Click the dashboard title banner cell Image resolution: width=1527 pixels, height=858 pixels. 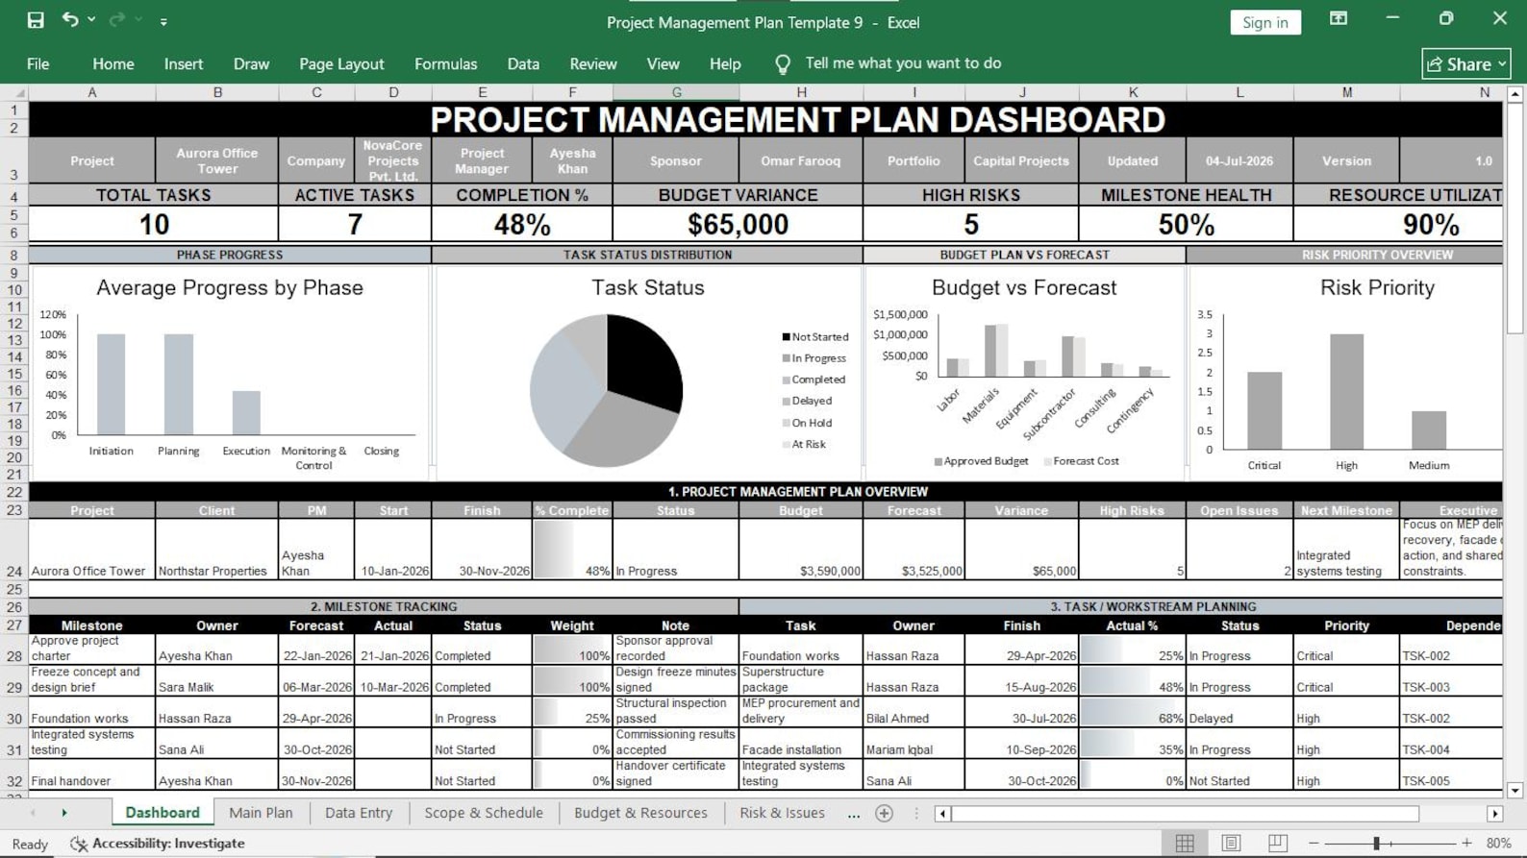point(765,119)
